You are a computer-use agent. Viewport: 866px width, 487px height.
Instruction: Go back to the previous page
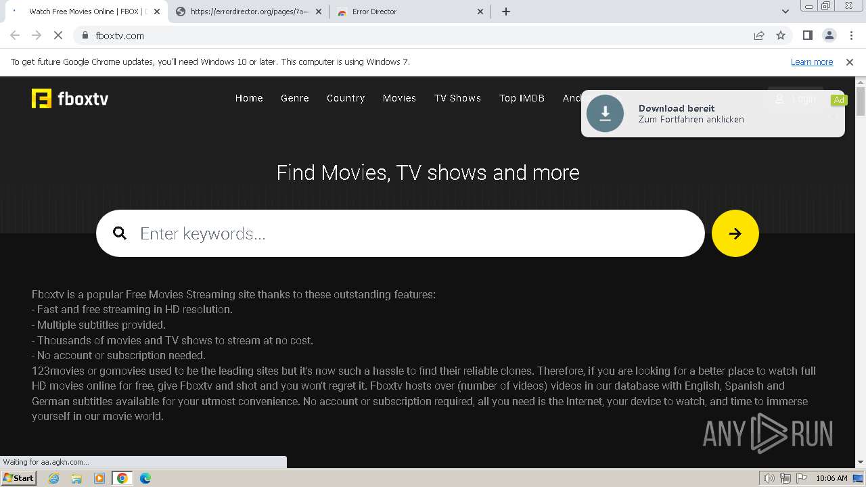(x=15, y=36)
